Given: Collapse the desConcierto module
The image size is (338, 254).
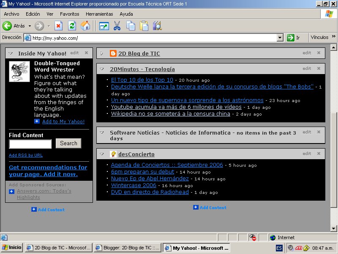Looking at the screenshot, I should (x=102, y=154).
